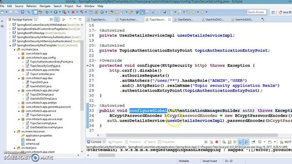Image resolution: width=292 pixels, height=164 pixels.
Task: Open the Debug button dropdown arrow
Action: tap(51, 12)
